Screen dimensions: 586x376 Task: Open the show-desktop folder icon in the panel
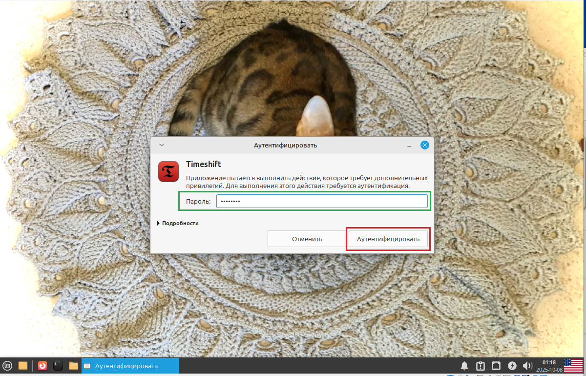[x=22, y=365]
